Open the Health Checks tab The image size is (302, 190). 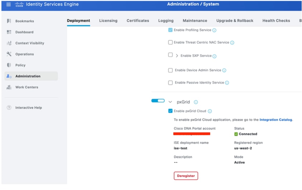pyautogui.click(x=276, y=20)
